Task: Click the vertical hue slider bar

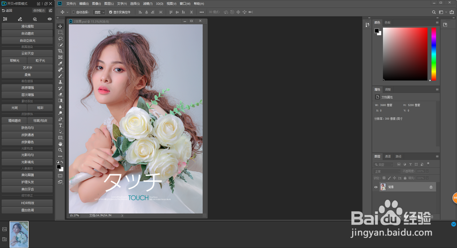Action: click(434, 54)
